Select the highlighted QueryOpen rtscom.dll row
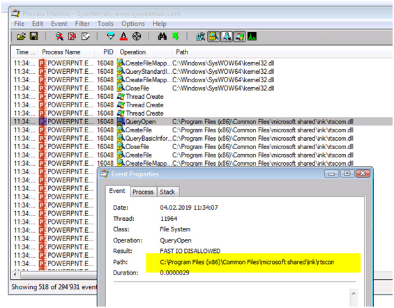 click(x=202, y=121)
